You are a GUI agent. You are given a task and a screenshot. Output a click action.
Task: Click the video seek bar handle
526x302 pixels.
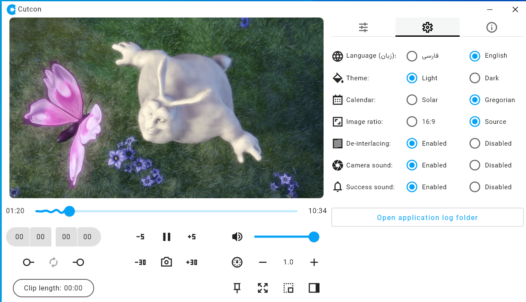[69, 211]
